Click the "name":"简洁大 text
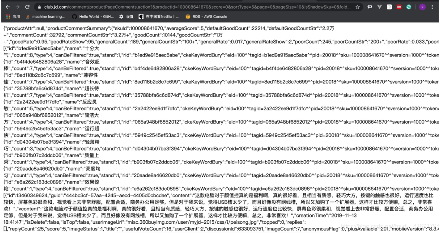Screen dimensions: 443x233 pos(83,115)
